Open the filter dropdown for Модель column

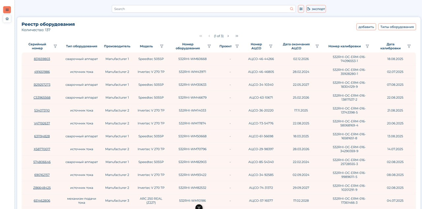pos(162,46)
